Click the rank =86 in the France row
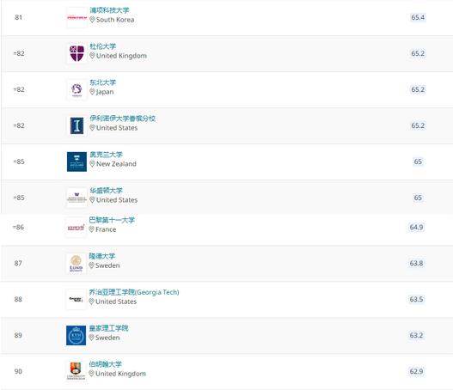Image resolution: width=453 pixels, height=390 pixels. pos(18,227)
